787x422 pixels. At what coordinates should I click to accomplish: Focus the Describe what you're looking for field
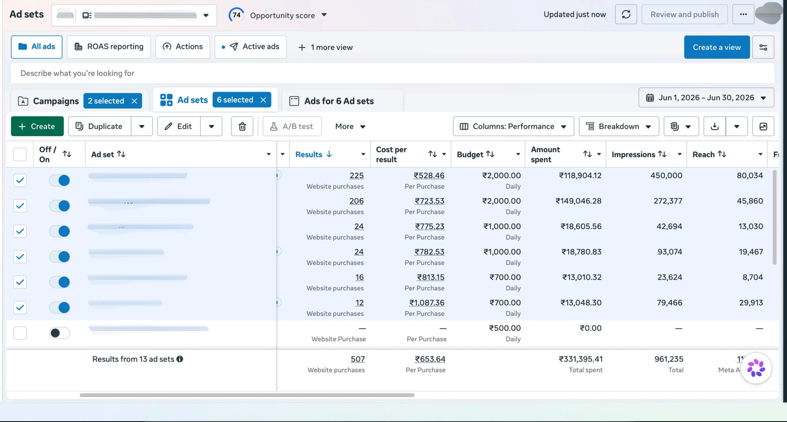(392, 74)
